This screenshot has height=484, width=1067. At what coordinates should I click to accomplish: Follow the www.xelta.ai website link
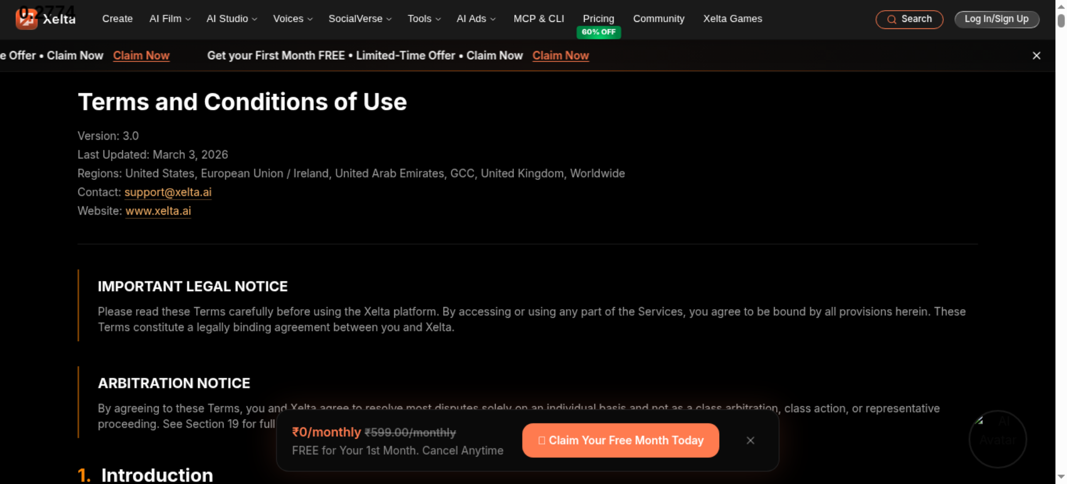(158, 211)
